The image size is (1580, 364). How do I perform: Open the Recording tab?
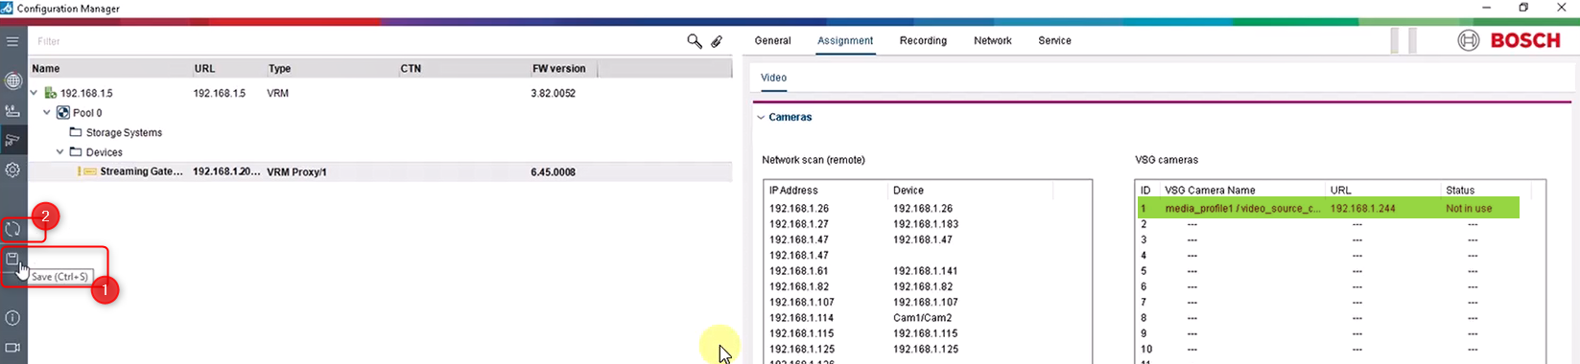point(923,41)
